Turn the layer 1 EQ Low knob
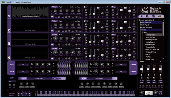 59,17
